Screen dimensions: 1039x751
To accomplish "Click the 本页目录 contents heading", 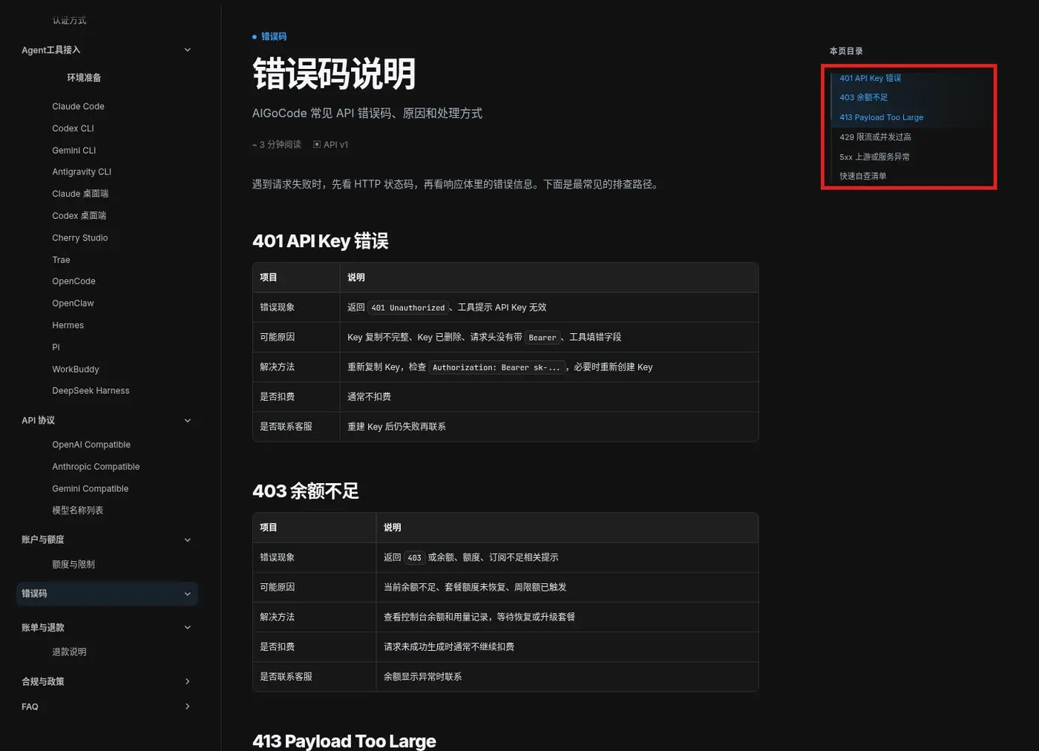I will (846, 51).
